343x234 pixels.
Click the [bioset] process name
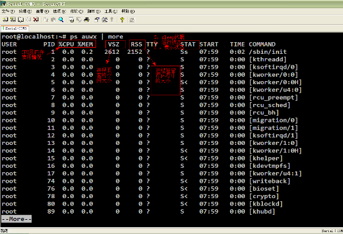[x=264, y=189]
